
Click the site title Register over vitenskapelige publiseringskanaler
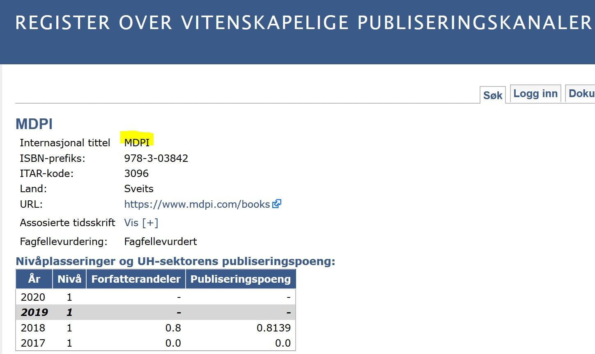[303, 23]
